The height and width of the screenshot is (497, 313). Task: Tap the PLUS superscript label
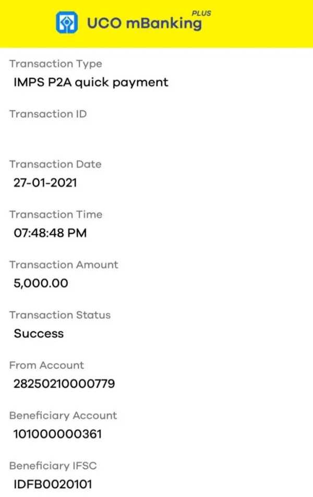point(202,14)
